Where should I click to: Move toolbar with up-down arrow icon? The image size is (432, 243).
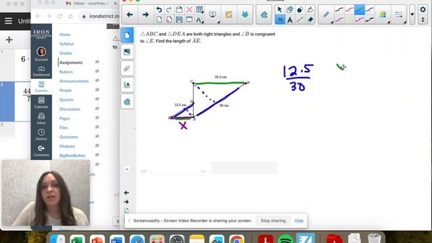point(423,20)
